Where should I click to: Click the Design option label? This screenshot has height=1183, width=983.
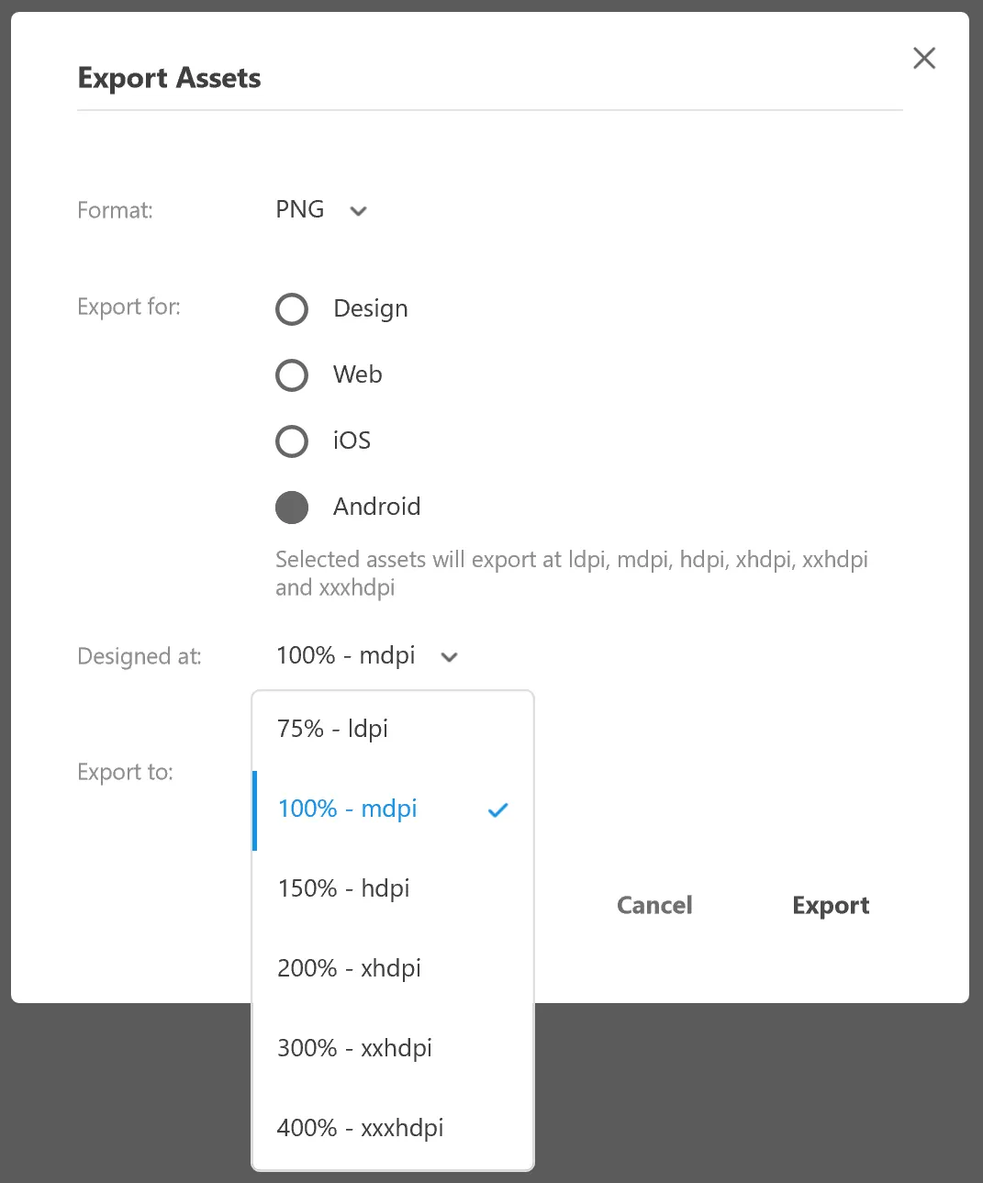(371, 309)
